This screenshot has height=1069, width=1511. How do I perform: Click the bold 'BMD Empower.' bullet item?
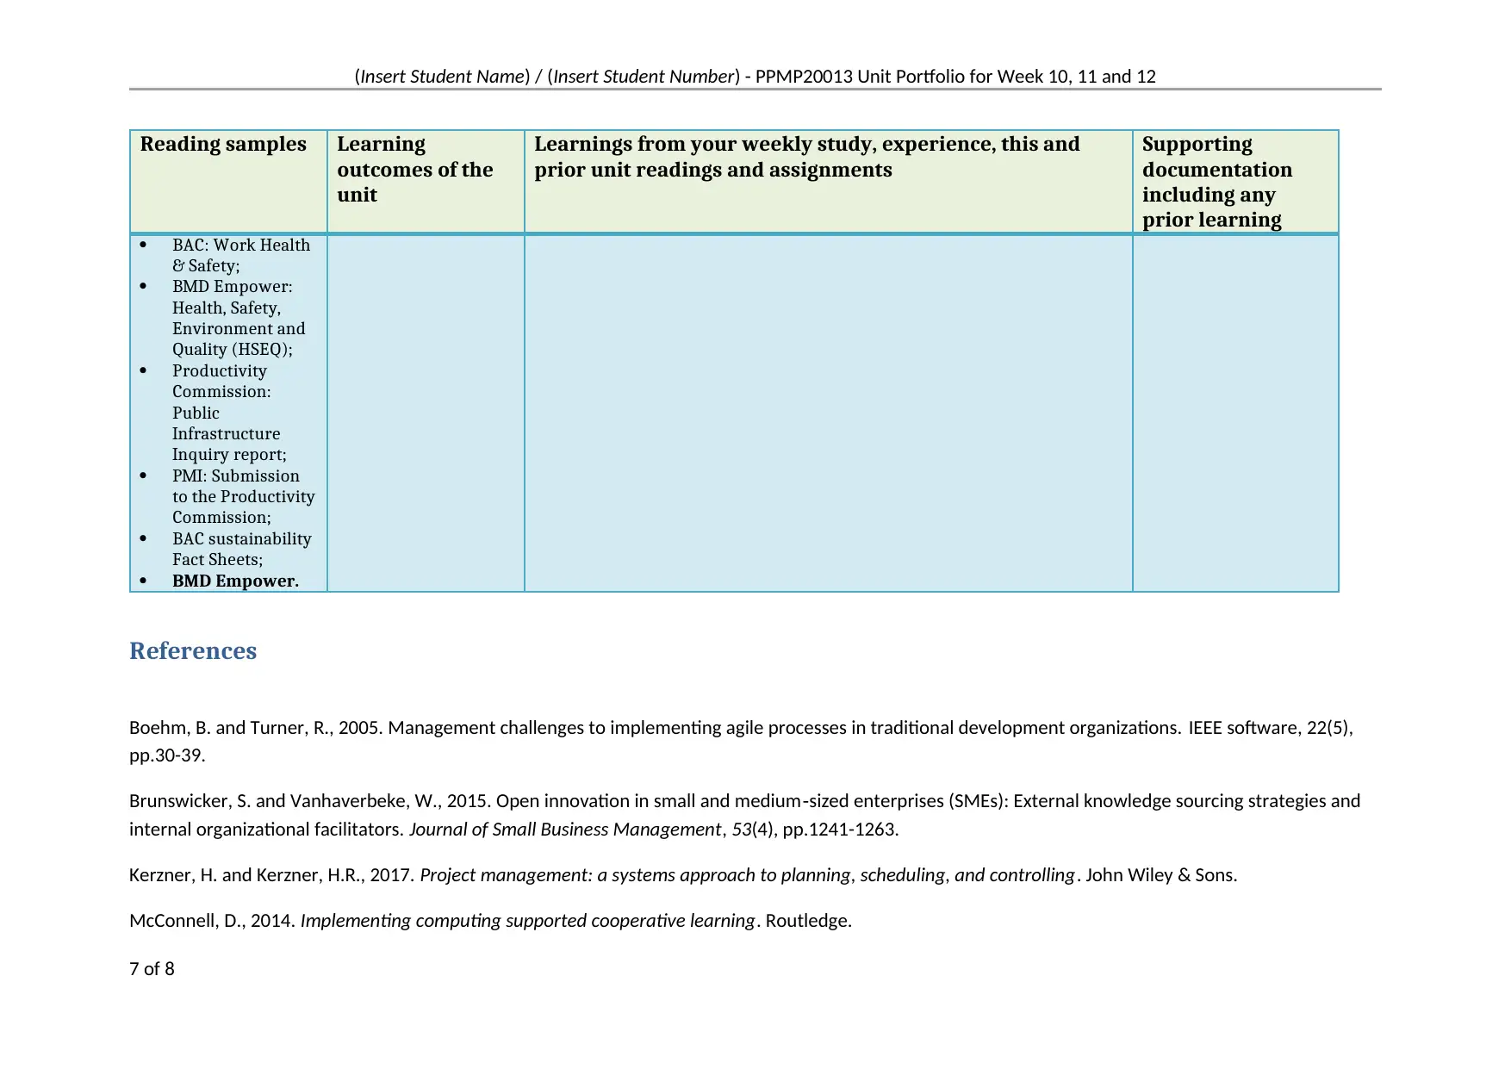(x=235, y=581)
